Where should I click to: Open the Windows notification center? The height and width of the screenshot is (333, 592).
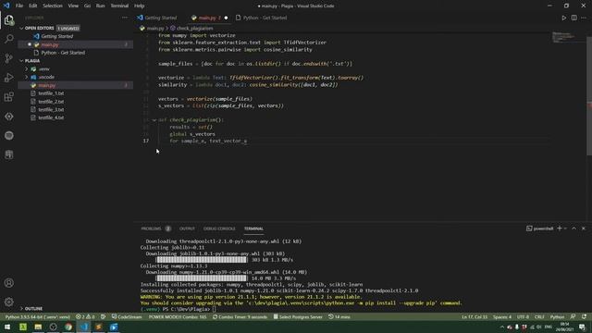tap(582, 327)
